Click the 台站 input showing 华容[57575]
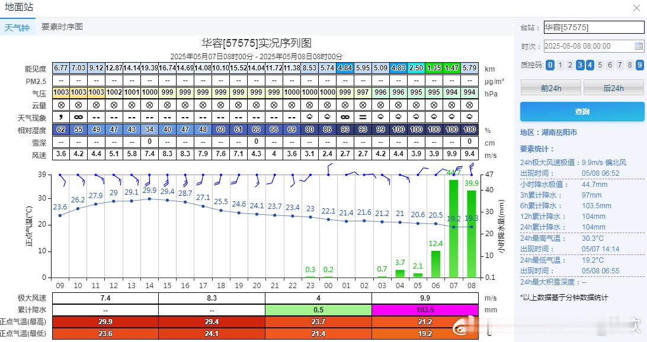This screenshot has height=342, width=647. (x=594, y=27)
